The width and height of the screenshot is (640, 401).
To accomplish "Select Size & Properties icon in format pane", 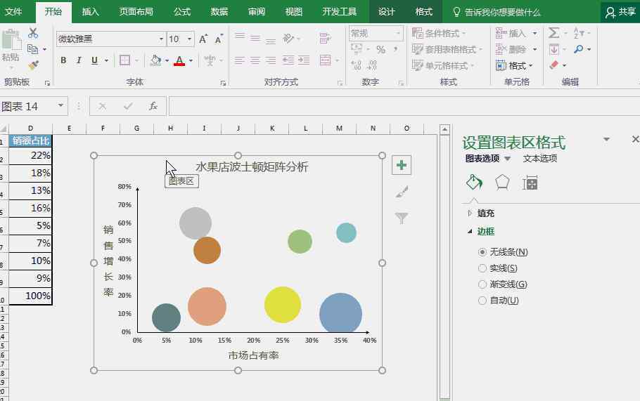I will click(x=530, y=183).
